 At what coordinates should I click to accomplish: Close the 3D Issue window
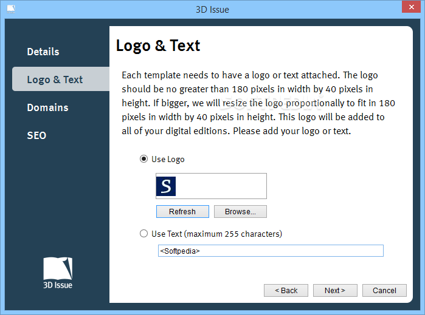(411, 7)
